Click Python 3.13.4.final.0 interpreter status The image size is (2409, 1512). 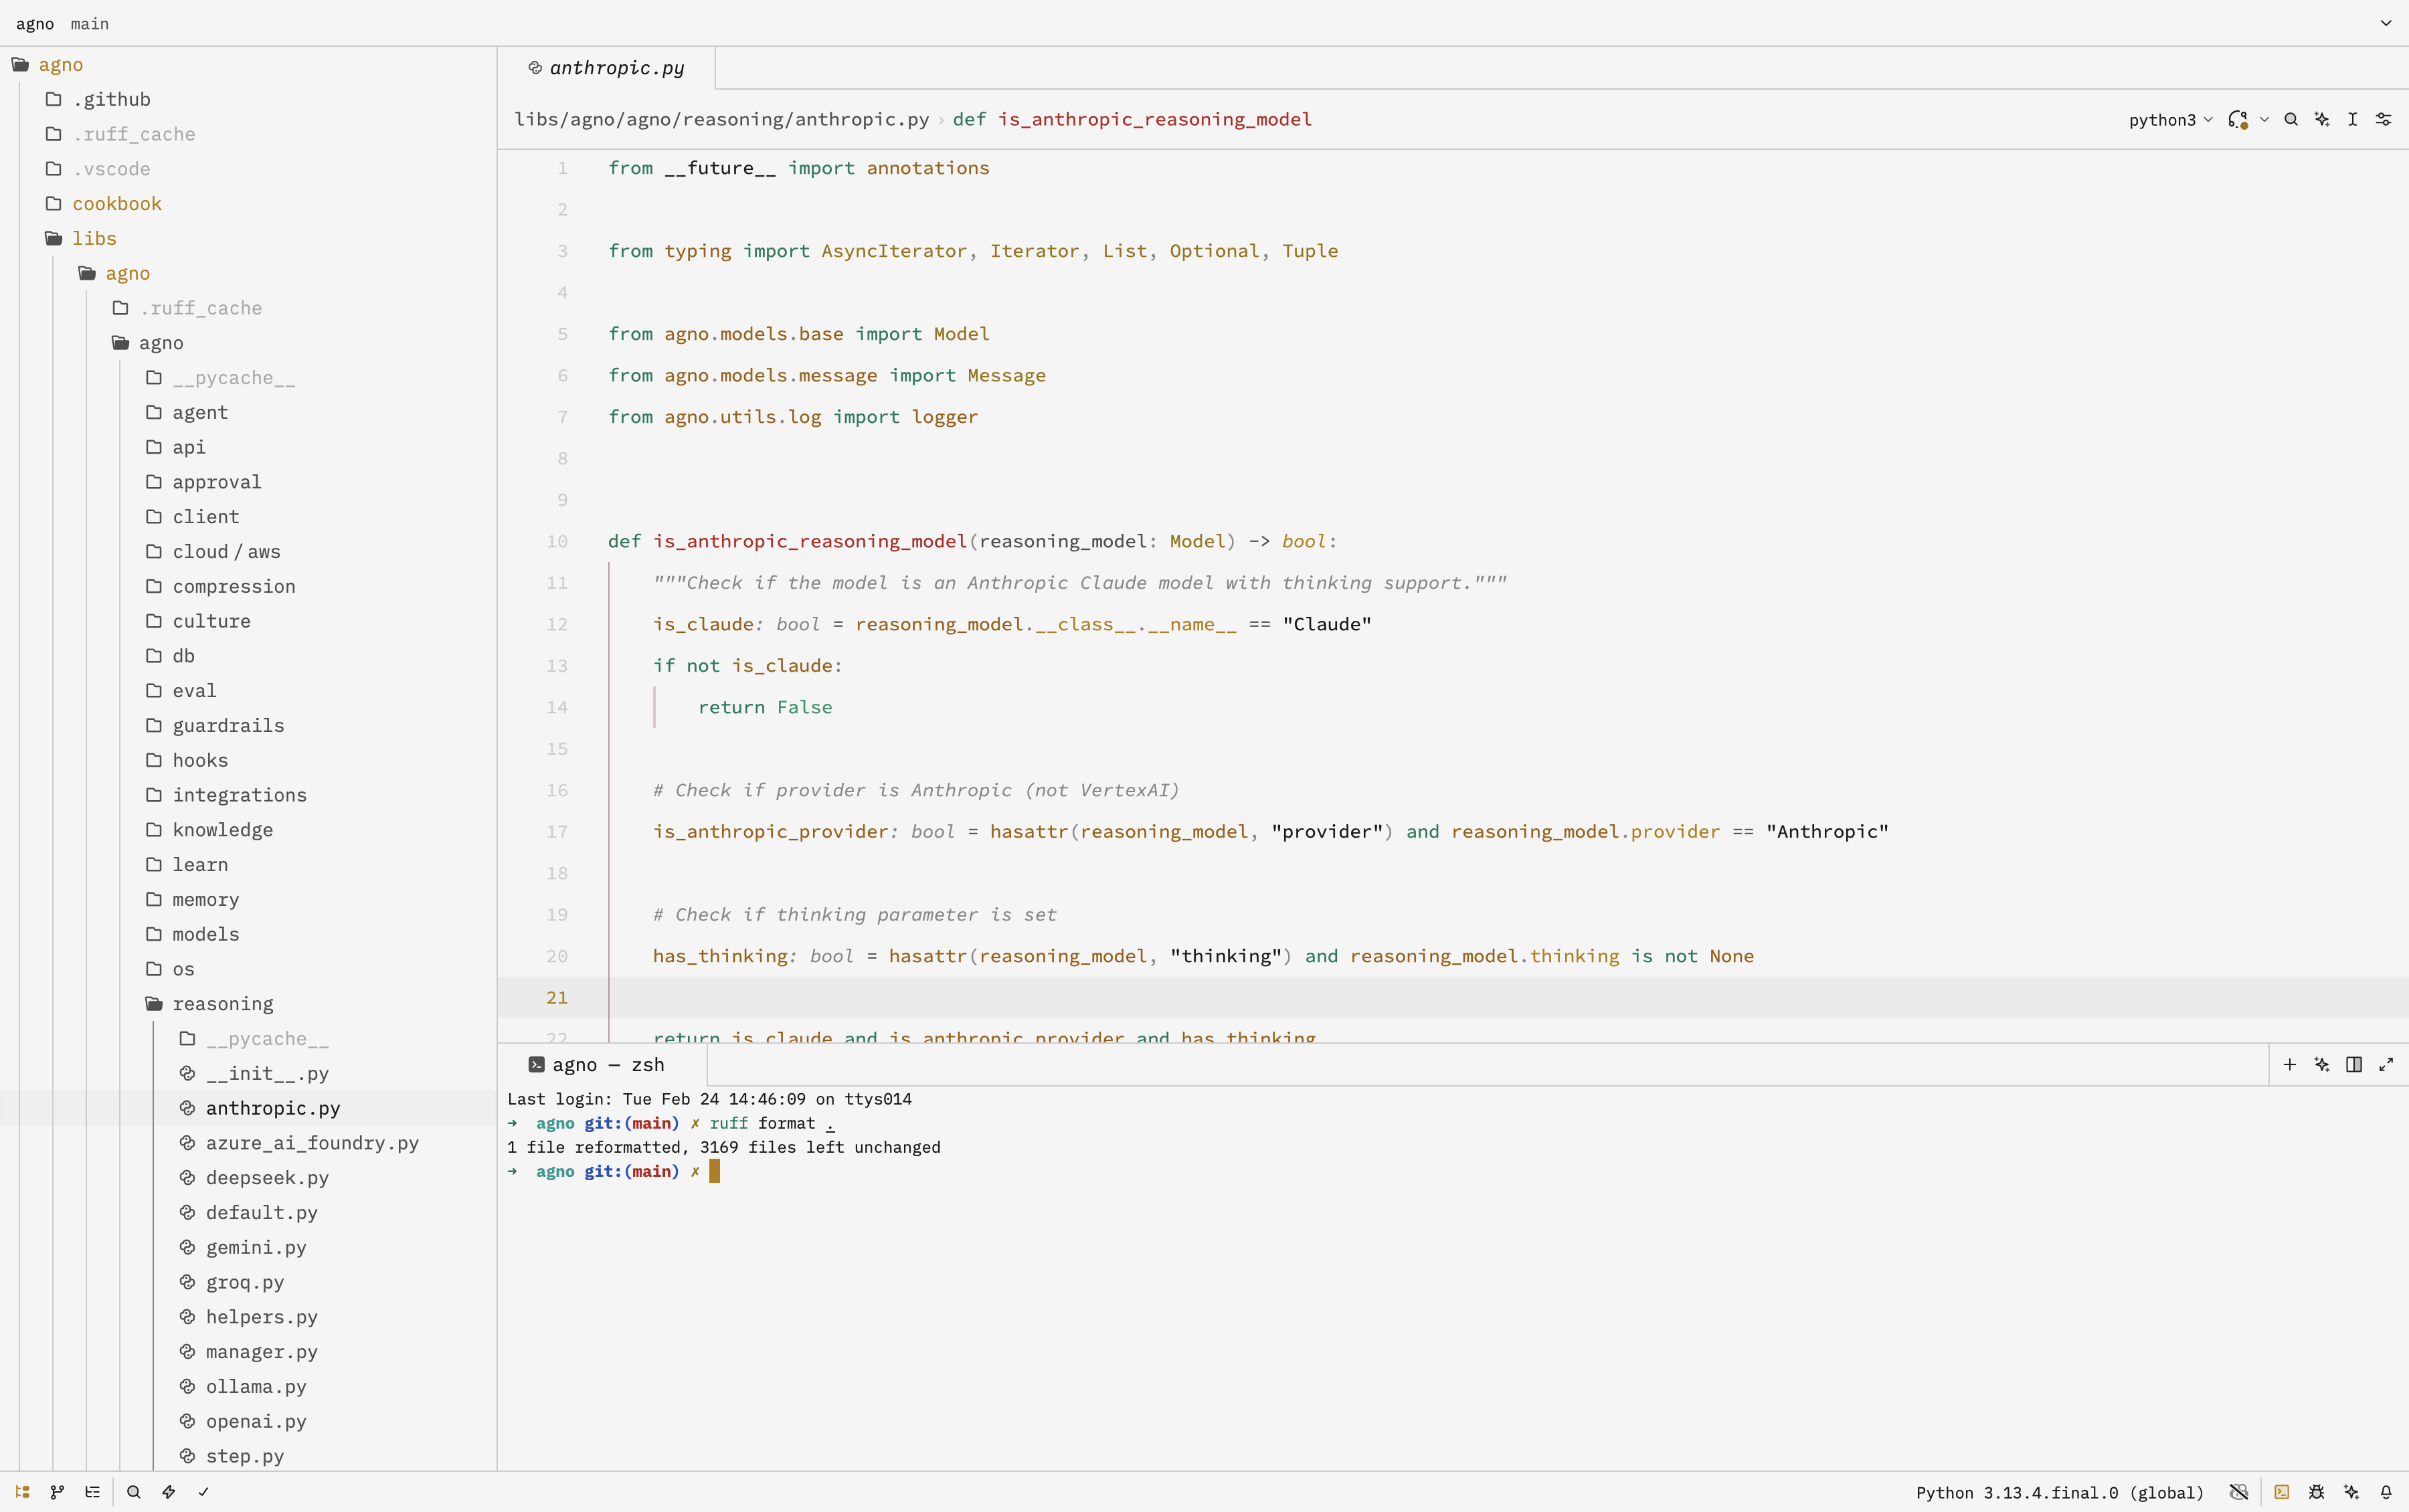click(x=2059, y=1492)
